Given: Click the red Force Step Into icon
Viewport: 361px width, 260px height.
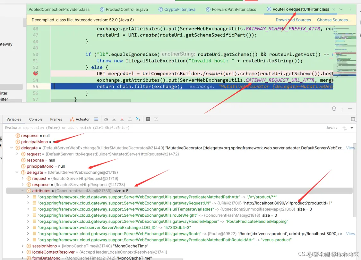Looking at the screenshot, I should point(122,119).
